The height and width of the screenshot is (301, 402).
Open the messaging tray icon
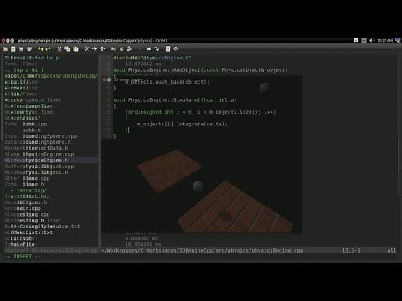coord(356,41)
